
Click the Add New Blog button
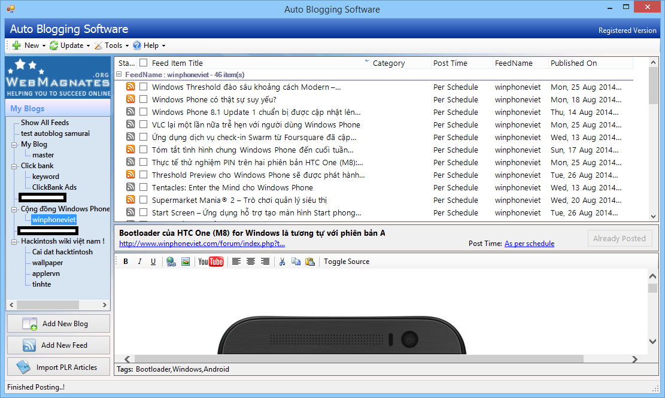59,323
